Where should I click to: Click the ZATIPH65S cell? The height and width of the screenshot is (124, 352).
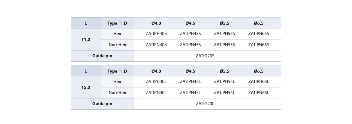[259, 34]
